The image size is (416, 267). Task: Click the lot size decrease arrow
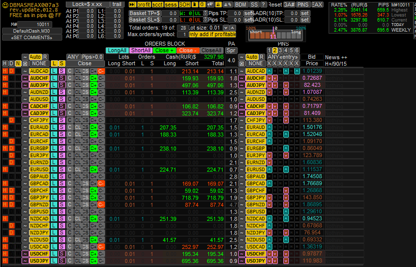coord(226,28)
